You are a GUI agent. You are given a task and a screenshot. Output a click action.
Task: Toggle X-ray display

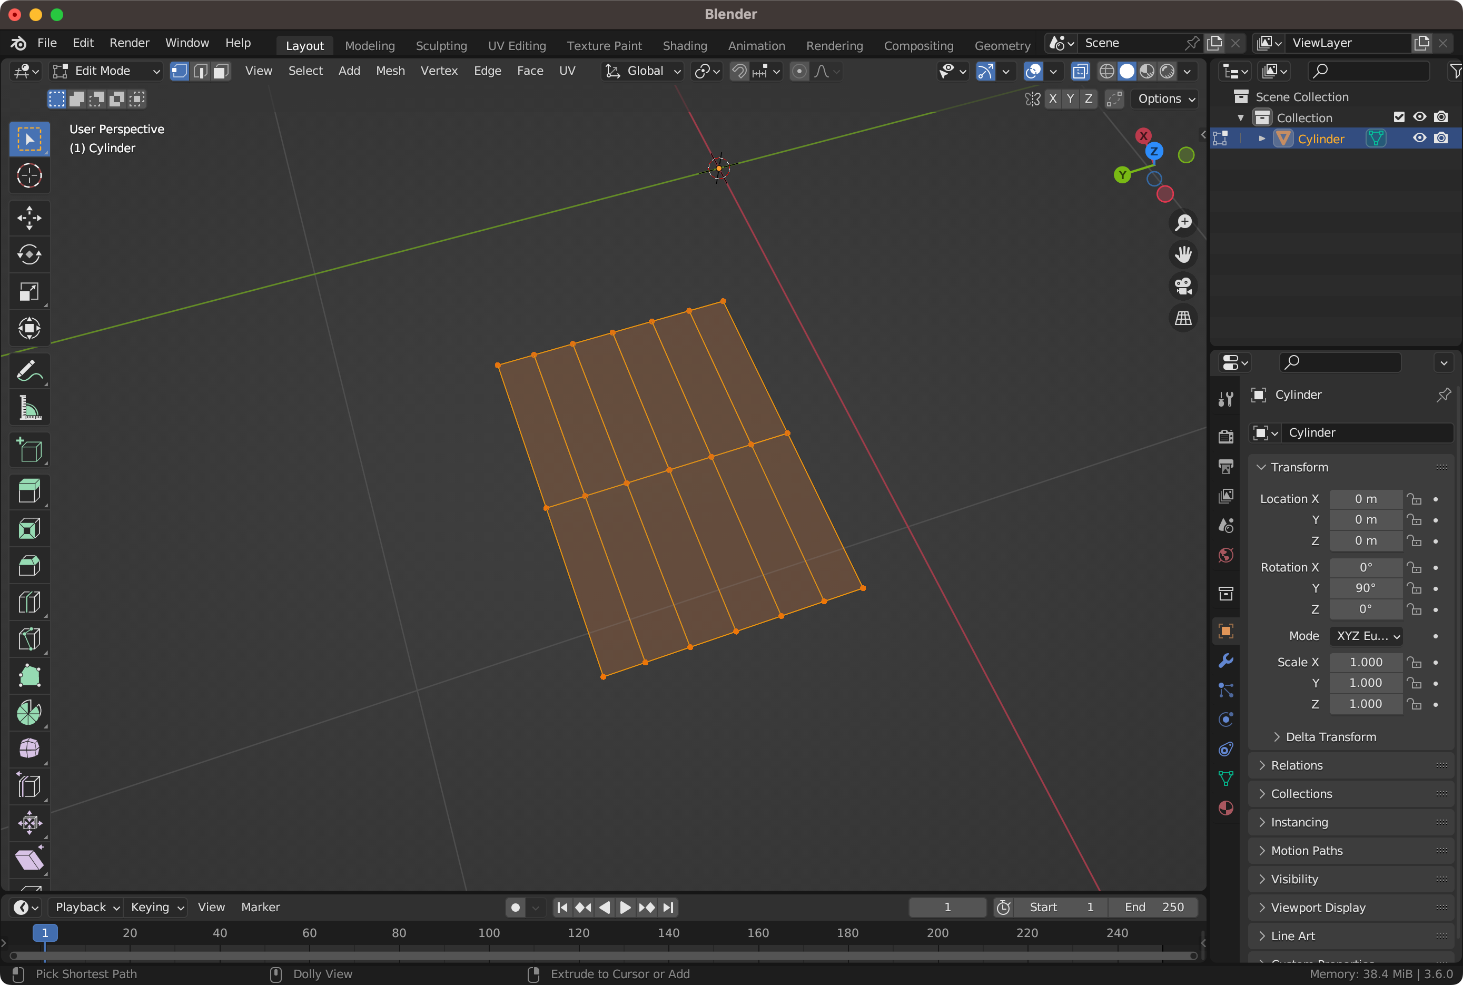point(1080,71)
